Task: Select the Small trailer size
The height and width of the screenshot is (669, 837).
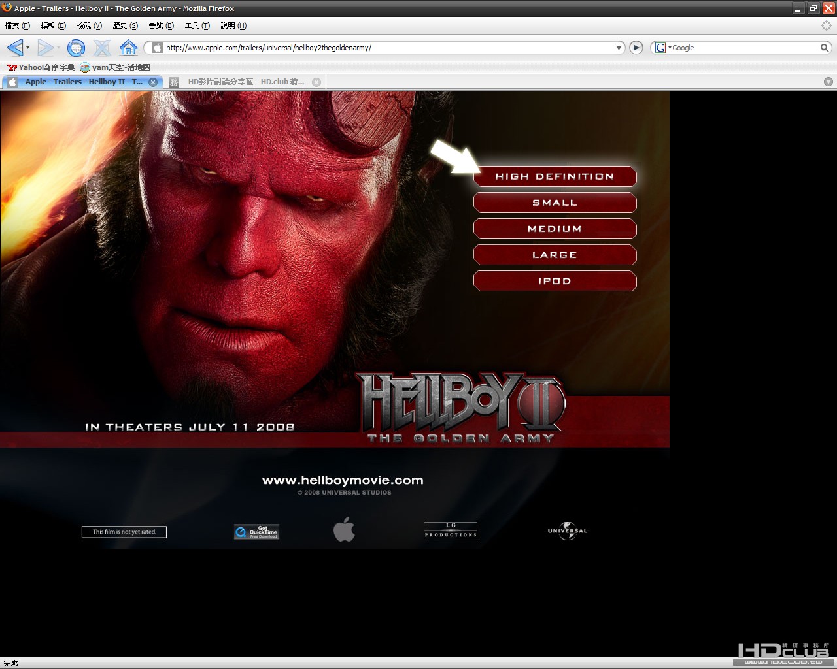Action: click(555, 203)
